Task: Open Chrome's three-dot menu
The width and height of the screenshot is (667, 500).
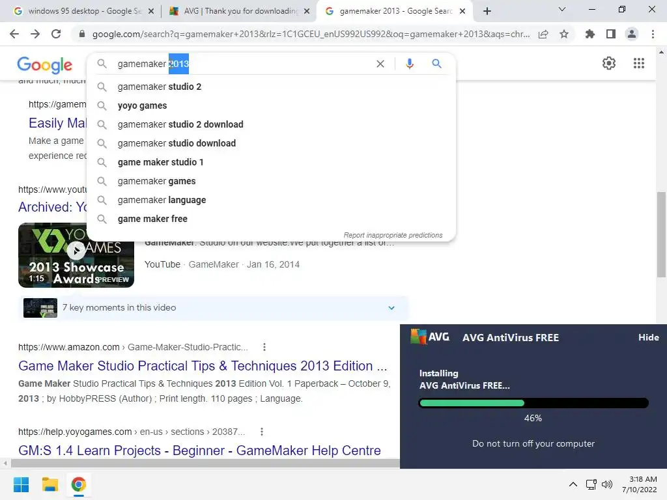Action: [x=653, y=34]
